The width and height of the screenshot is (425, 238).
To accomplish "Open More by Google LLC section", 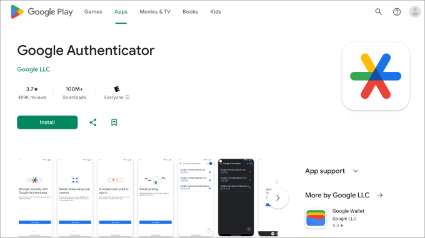I will click(337, 196).
